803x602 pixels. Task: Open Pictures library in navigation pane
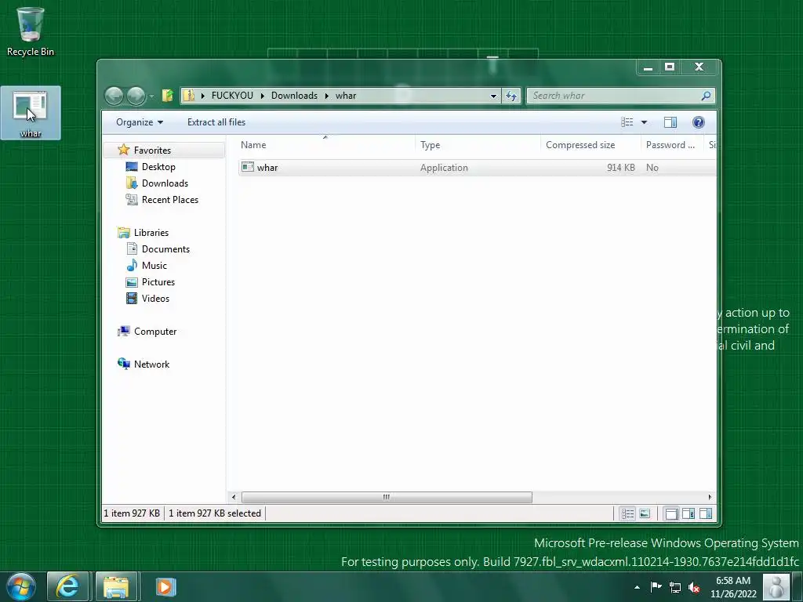pyautogui.click(x=158, y=281)
